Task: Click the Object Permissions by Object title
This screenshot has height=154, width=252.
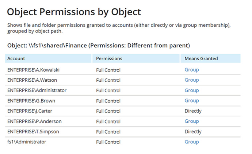Action: [74, 12]
